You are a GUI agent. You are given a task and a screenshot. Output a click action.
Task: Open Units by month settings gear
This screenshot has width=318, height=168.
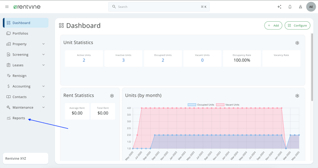click(297, 96)
